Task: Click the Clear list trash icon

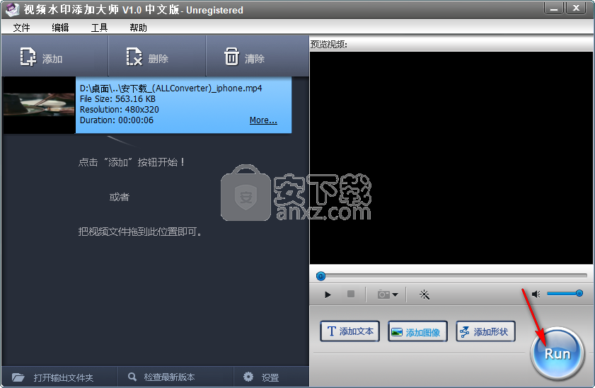Action: tap(231, 57)
